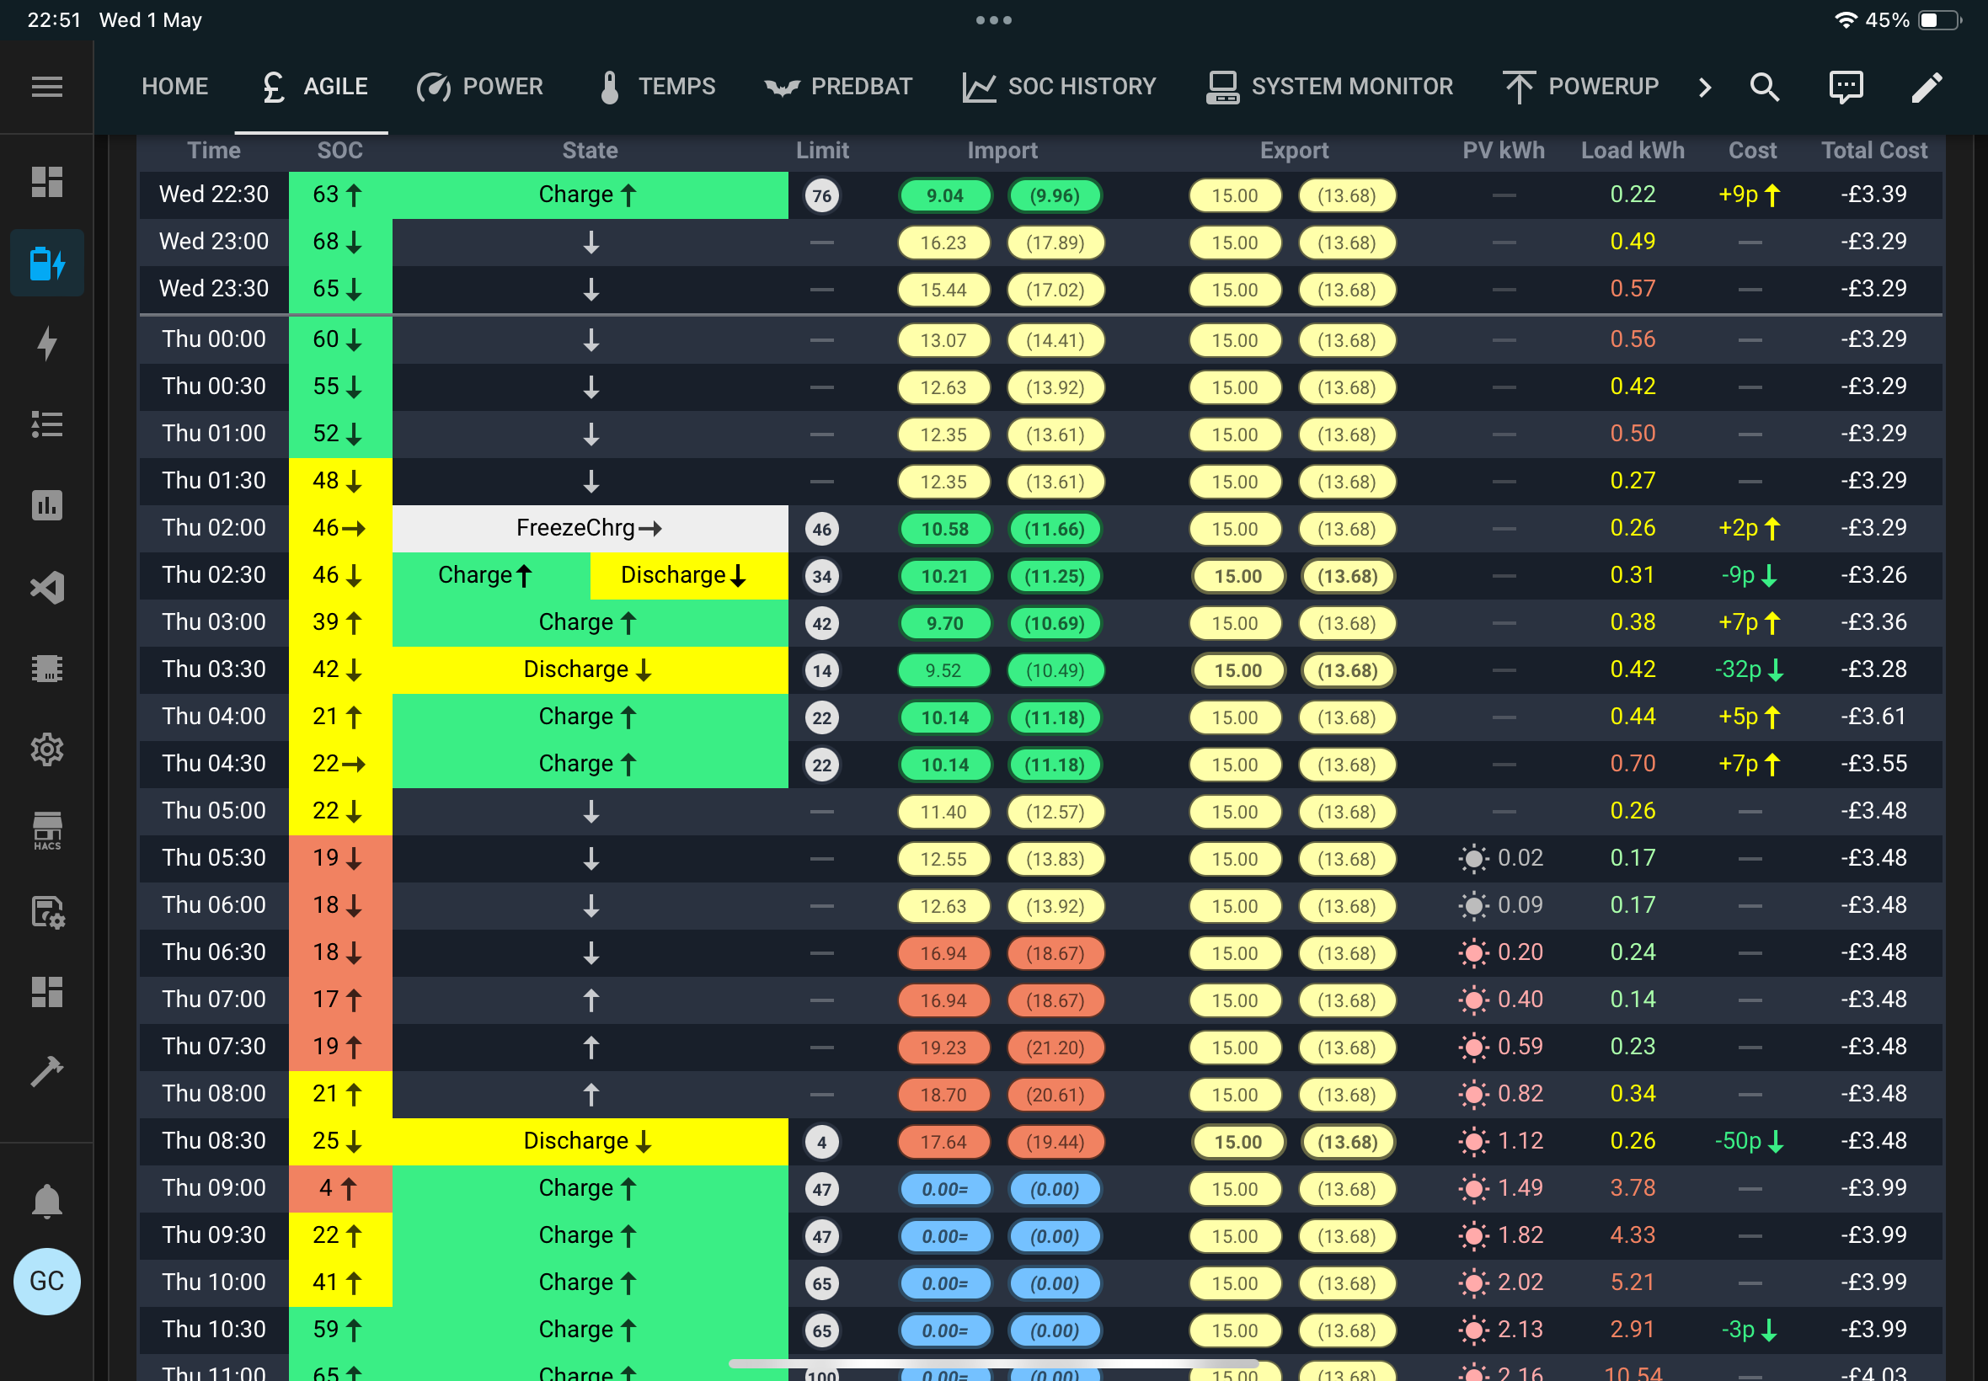Switch to the SOC HISTORY tab
Viewport: 1988px width, 1381px height.
(1059, 87)
